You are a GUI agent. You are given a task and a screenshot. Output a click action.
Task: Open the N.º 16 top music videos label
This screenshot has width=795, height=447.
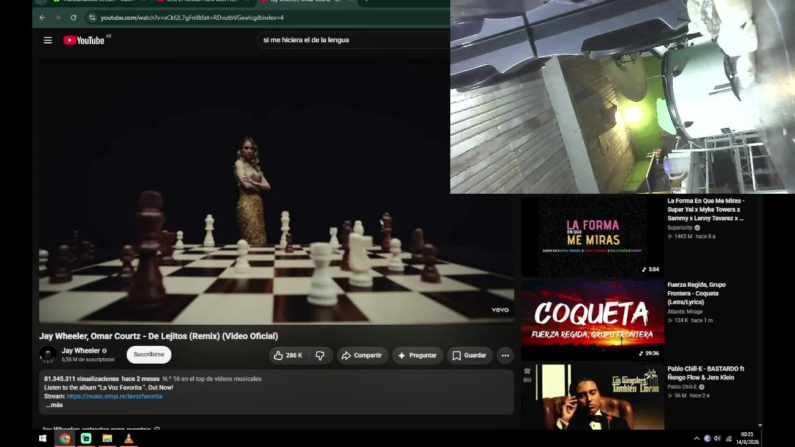click(x=212, y=379)
